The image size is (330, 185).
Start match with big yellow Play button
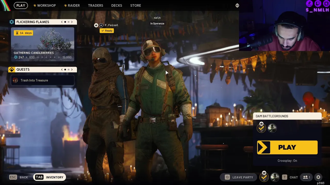pos(287,147)
